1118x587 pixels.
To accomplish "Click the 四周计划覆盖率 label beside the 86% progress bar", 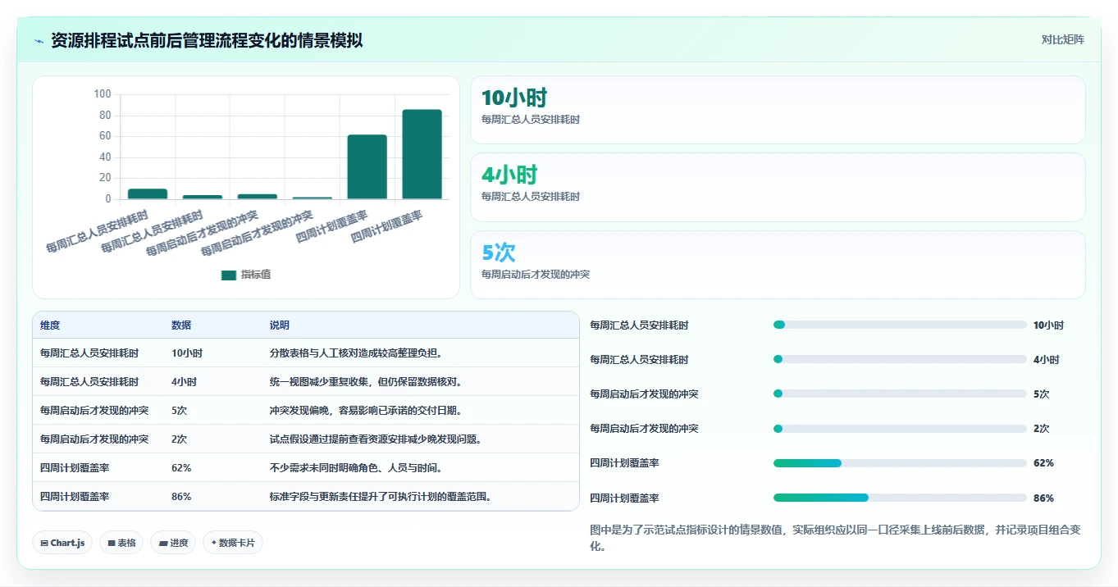I will tap(624, 498).
